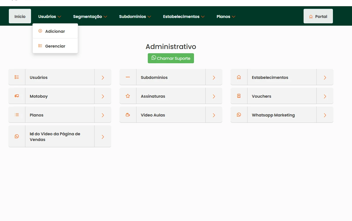Image resolution: width=352 pixels, height=221 pixels.
Task: Open Assinaturas card via its arrow
Action: coord(214,96)
